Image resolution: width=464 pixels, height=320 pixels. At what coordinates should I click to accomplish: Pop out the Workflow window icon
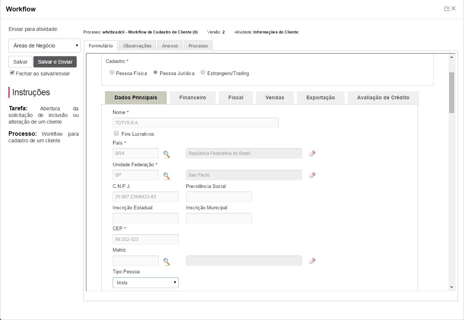[x=447, y=9]
